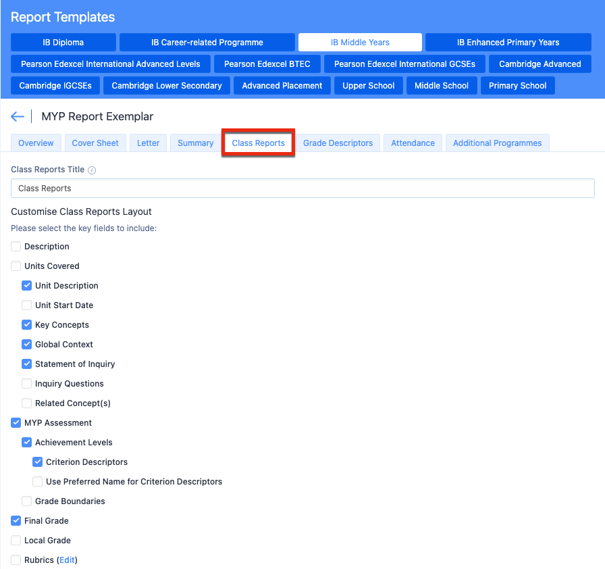Uncheck the Unit Description option

click(26, 286)
